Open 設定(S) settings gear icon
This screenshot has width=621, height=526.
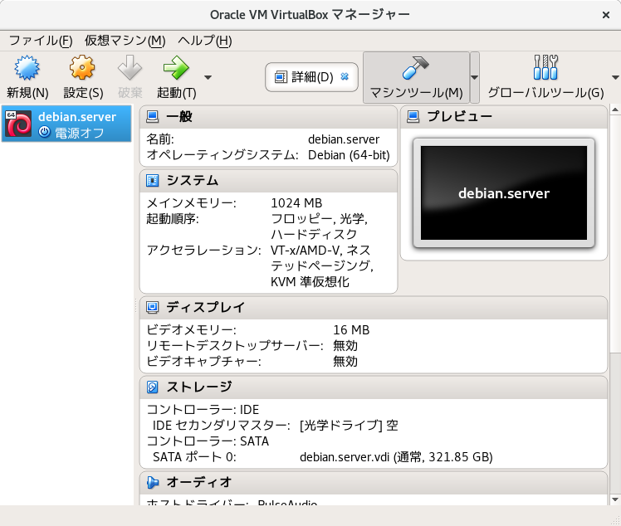82,68
